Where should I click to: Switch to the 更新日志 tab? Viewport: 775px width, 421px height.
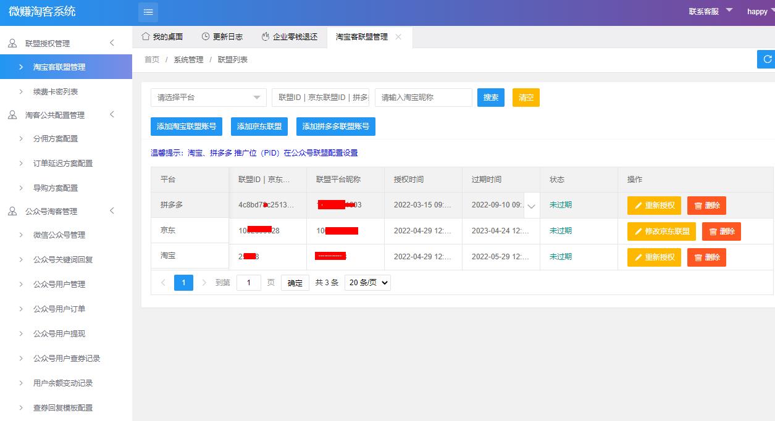pos(222,37)
